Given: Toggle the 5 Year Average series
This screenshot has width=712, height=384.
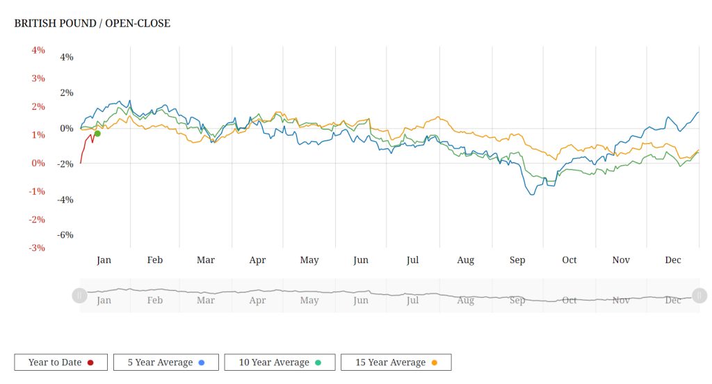Looking at the screenshot, I should pyautogui.click(x=165, y=362).
